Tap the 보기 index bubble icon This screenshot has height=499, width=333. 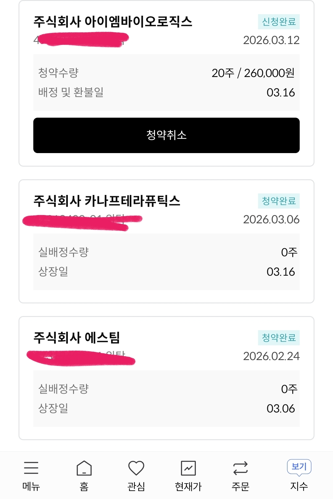click(x=299, y=467)
